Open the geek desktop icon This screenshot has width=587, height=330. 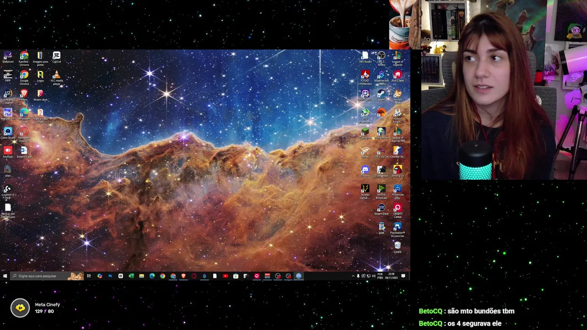[x=381, y=228]
